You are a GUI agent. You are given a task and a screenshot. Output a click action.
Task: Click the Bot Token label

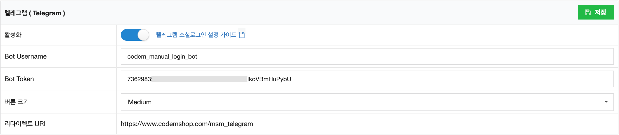pyautogui.click(x=19, y=79)
